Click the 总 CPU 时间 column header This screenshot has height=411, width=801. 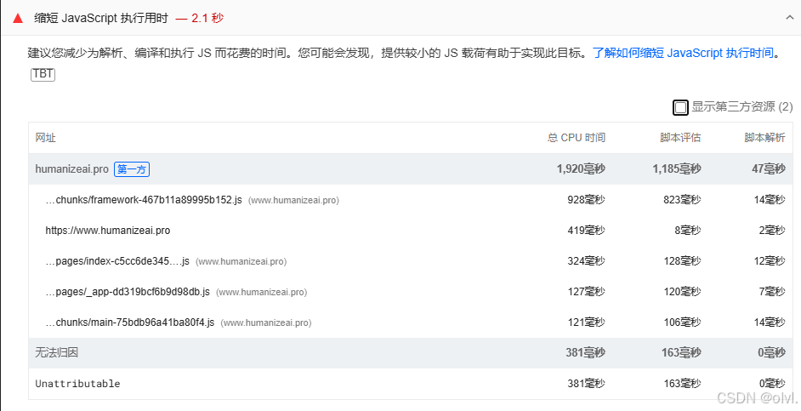(577, 138)
